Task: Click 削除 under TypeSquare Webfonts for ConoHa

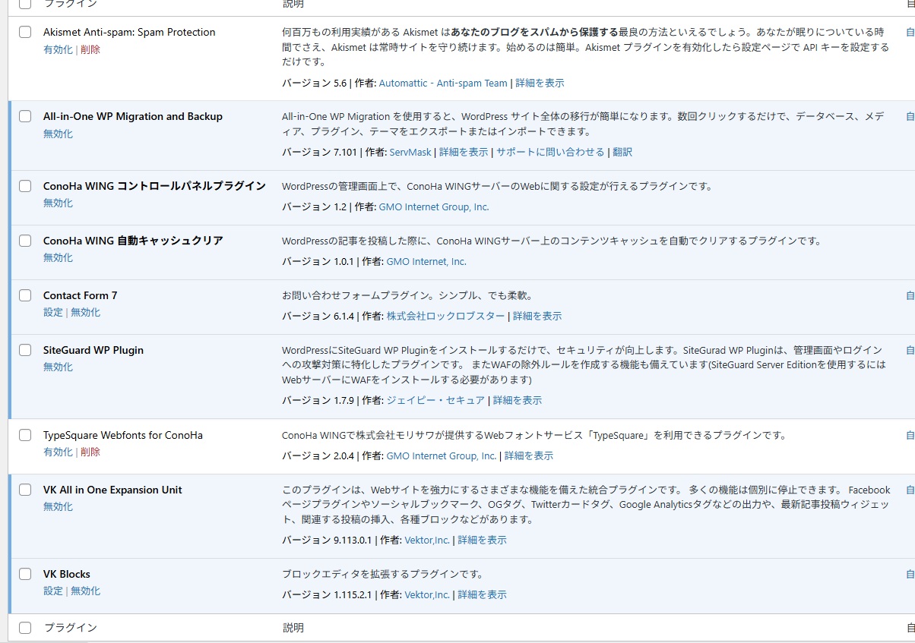Action: tap(90, 452)
